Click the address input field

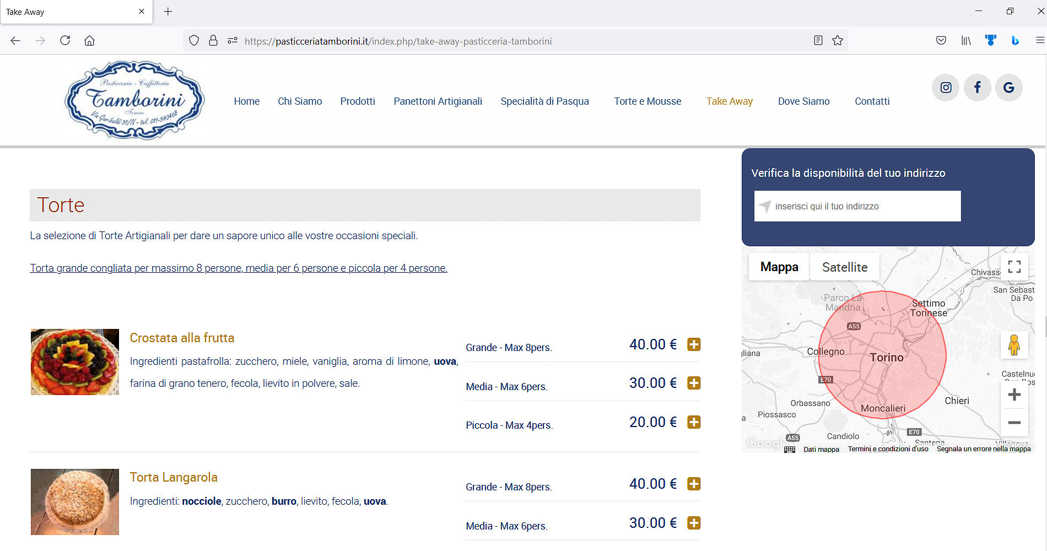point(857,206)
